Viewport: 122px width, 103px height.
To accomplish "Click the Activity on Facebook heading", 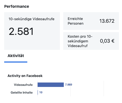I will coord(25,76).
